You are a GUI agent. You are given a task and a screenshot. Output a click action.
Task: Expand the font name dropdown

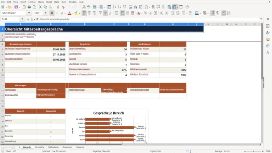pyautogui.click(x=29, y=13)
